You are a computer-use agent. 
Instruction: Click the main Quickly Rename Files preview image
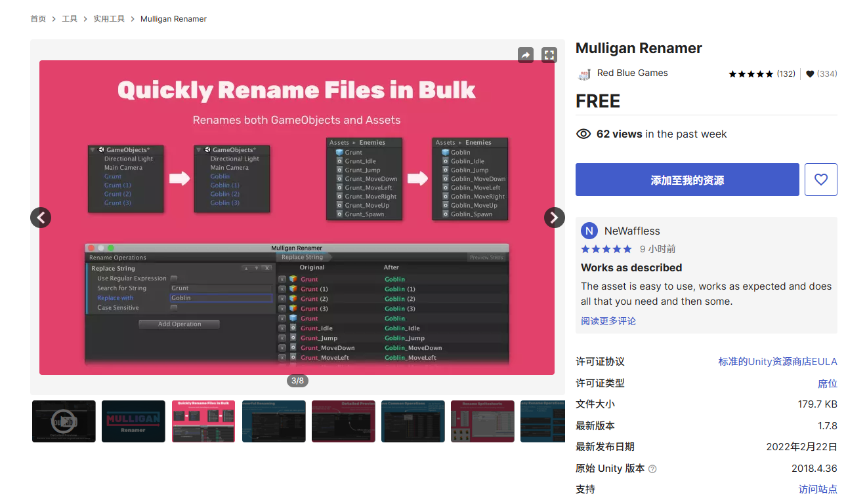(297, 218)
